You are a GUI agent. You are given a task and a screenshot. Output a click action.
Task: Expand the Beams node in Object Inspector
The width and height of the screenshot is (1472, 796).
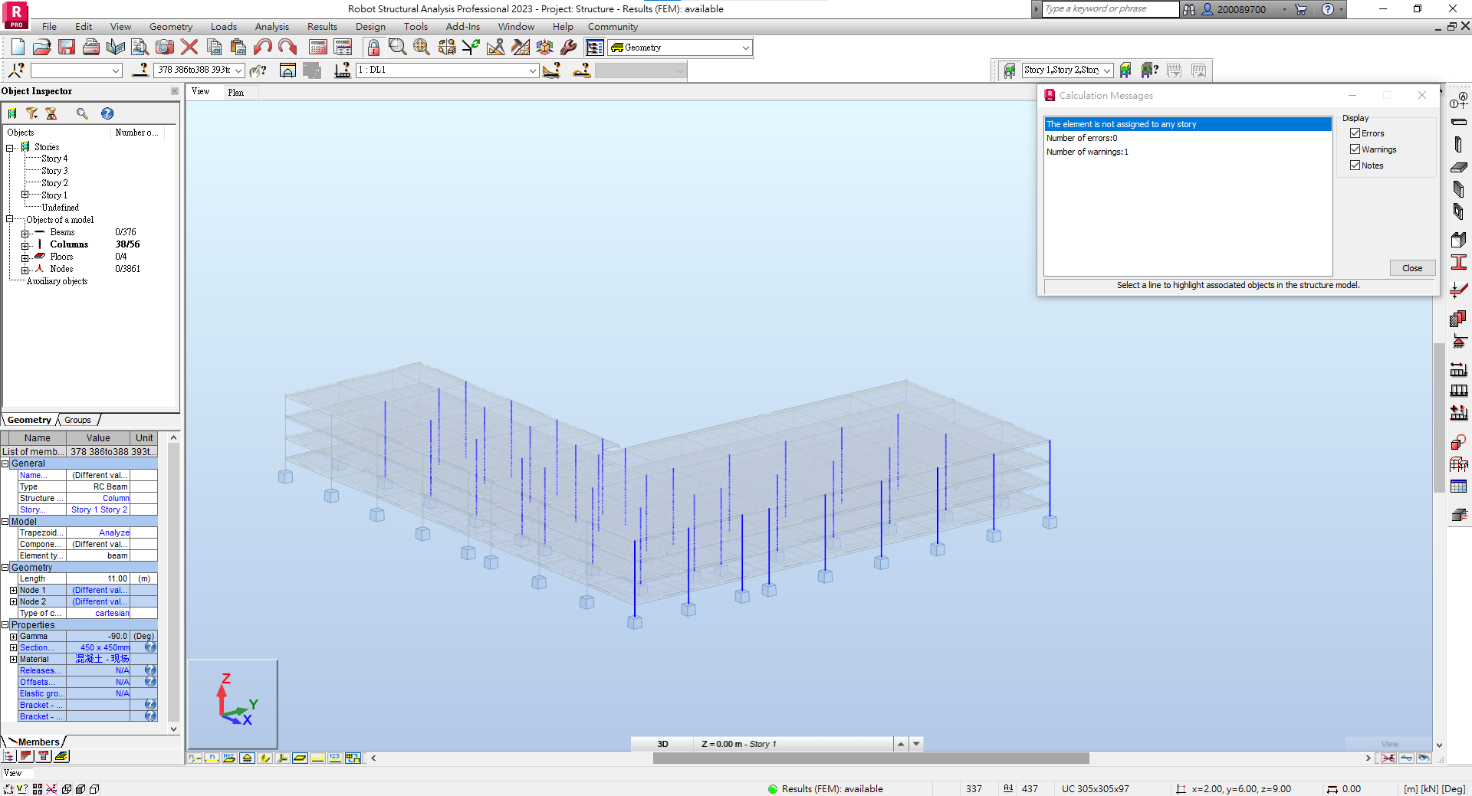point(27,231)
